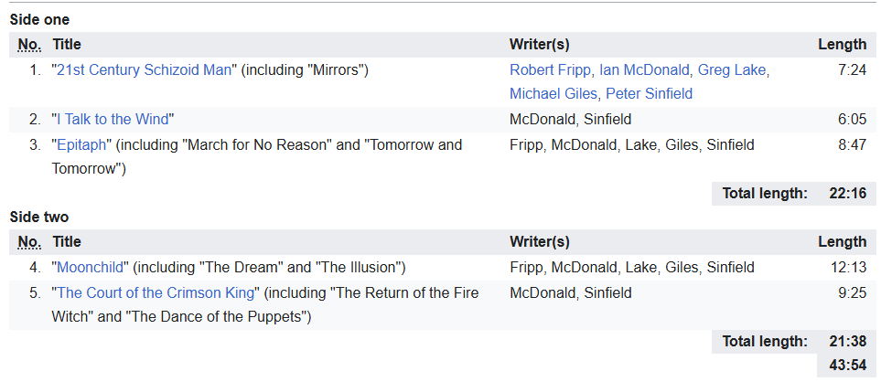Click the 21:38 total length value
Viewport: 881px width, 382px height.
849,341
